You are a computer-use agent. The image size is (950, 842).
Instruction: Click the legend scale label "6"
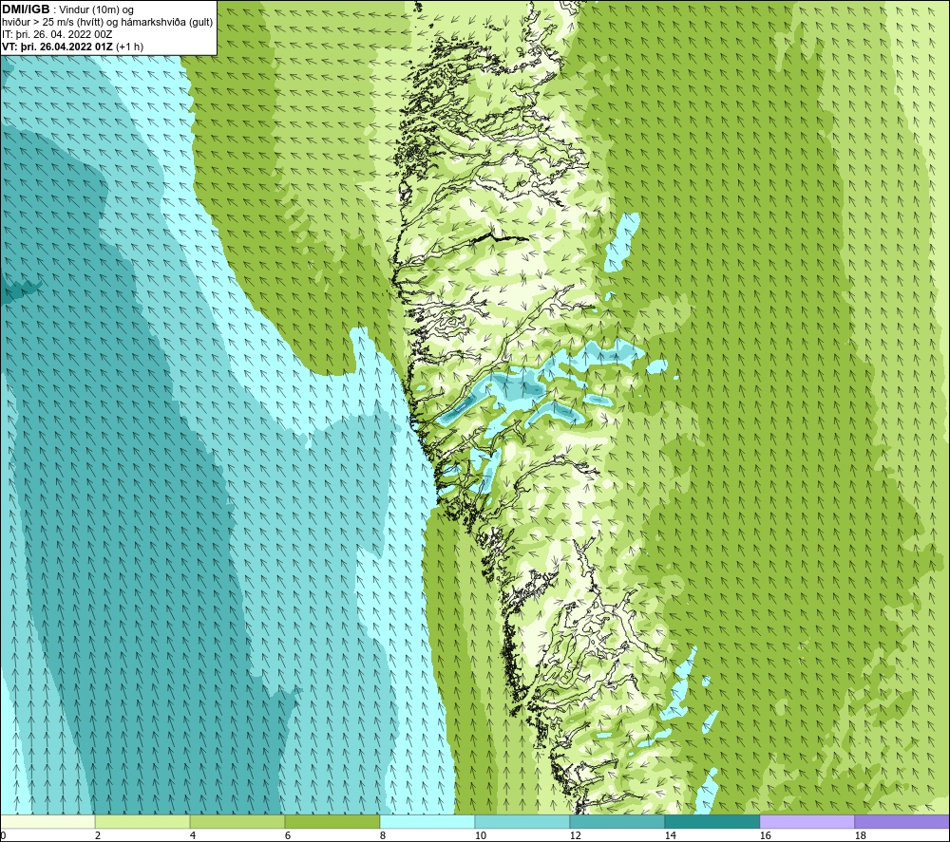pos(287,836)
